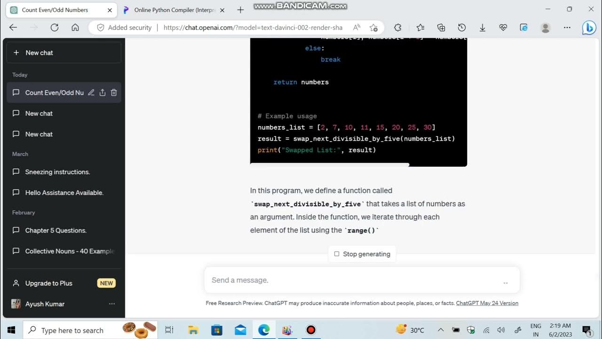
Task: Open Downloads
Action: [483, 27]
